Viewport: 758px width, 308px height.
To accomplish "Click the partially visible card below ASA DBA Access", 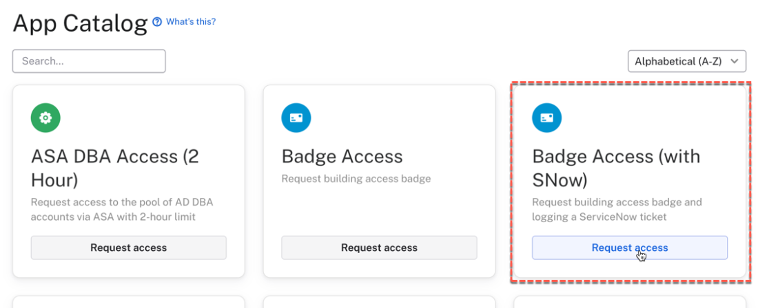I will (129, 302).
